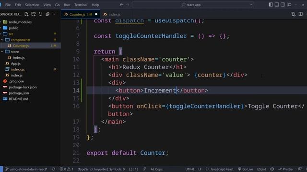Click the gear icon next to ESLint
The width and height of the screenshot is (307, 172).
pos(272,169)
